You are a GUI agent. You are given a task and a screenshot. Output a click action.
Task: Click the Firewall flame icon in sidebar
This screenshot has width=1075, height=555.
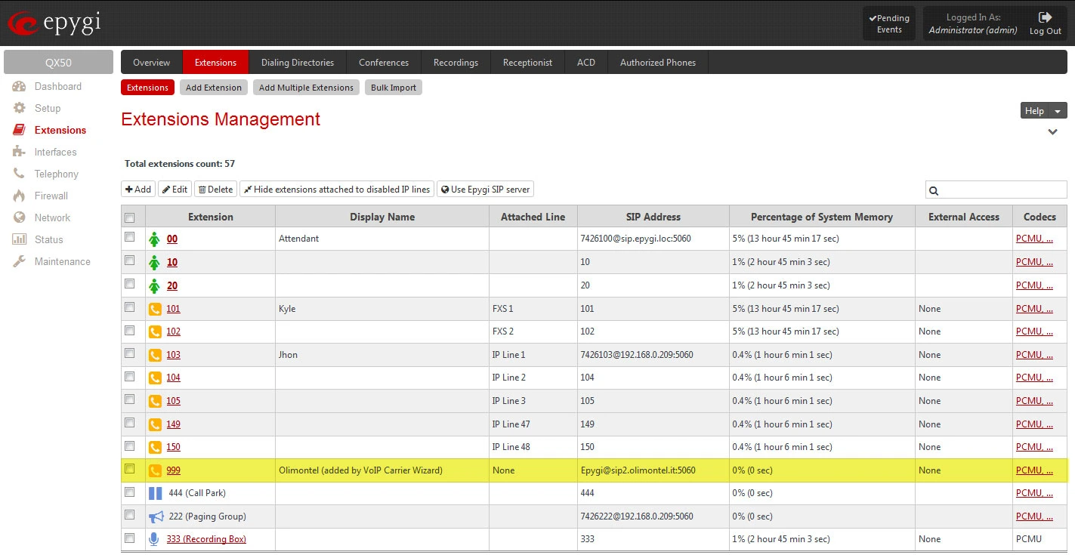tap(20, 196)
